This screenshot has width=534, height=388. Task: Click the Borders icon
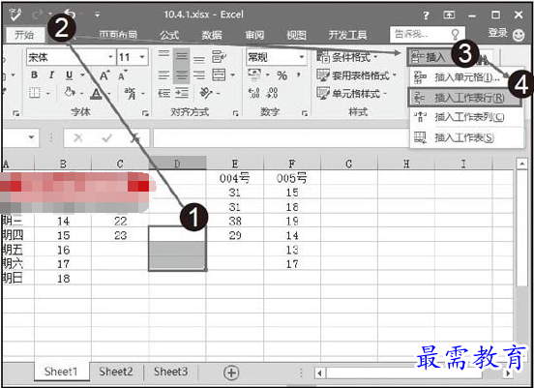(35, 93)
